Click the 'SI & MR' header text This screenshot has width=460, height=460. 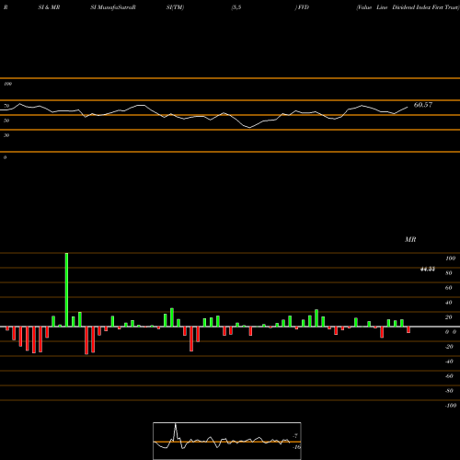[x=49, y=7]
